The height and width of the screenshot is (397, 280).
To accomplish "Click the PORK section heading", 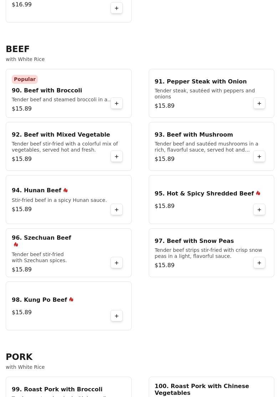I will coord(19,357).
